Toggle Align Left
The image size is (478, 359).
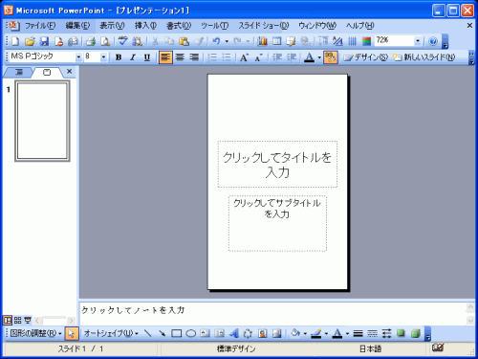tap(165, 57)
